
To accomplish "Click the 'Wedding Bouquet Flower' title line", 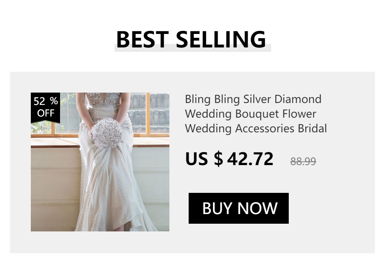I will click(x=251, y=114).
